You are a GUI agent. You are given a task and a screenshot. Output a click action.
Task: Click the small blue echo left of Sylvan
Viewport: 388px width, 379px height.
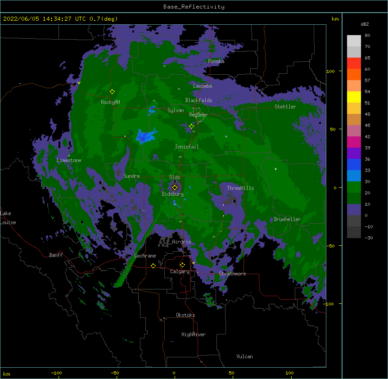[152, 109]
